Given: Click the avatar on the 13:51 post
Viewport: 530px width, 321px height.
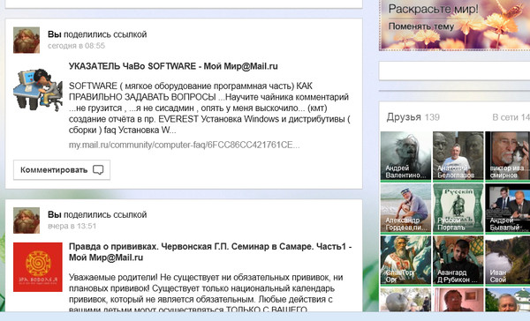Looking at the screenshot, I should click(26, 220).
